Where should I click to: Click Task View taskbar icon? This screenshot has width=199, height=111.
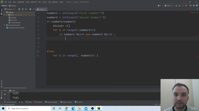60,108
